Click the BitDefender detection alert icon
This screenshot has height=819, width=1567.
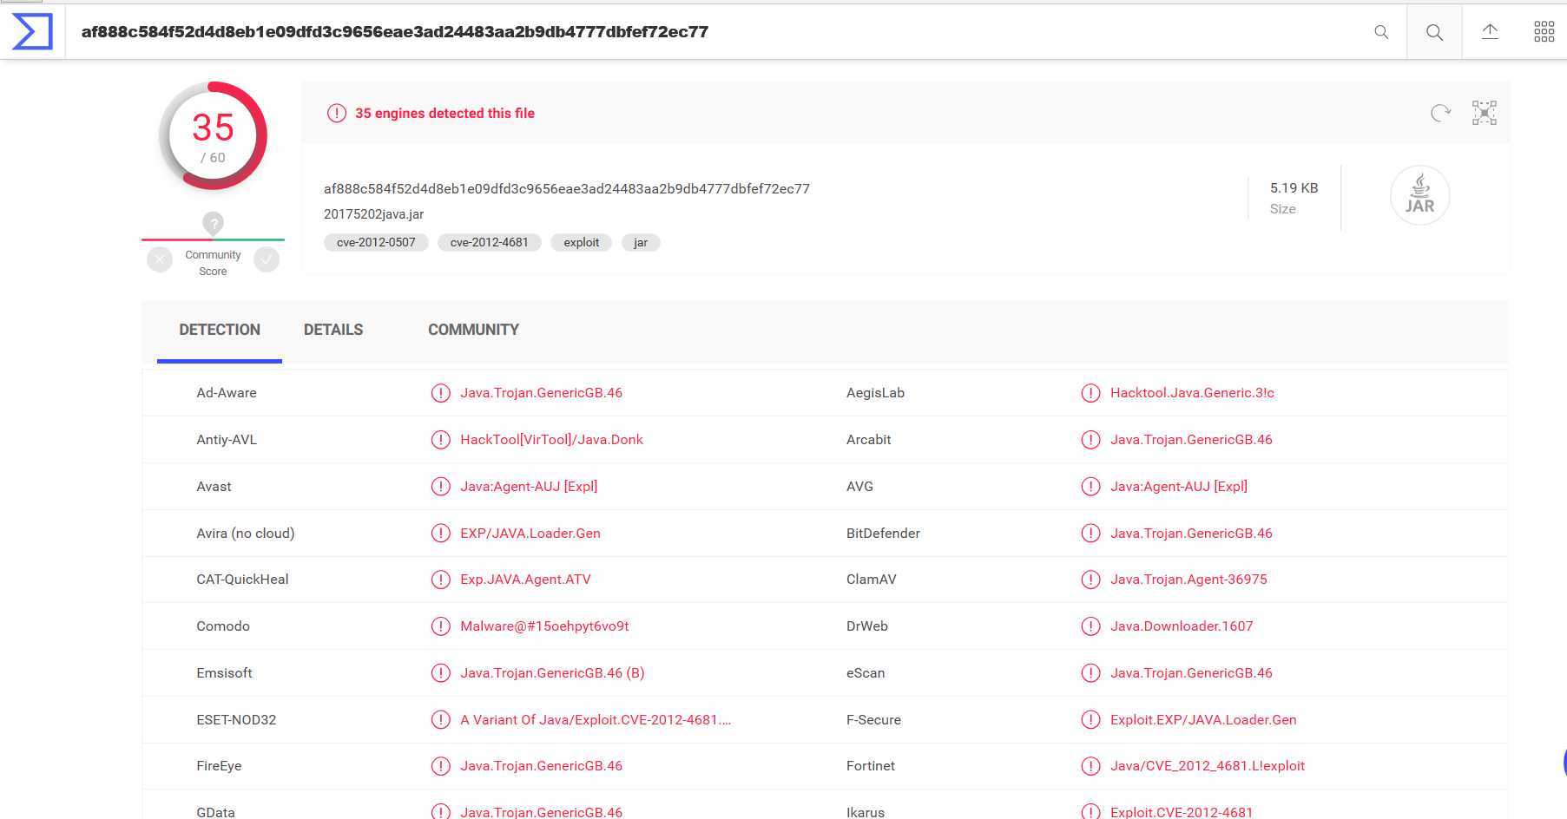click(1090, 534)
